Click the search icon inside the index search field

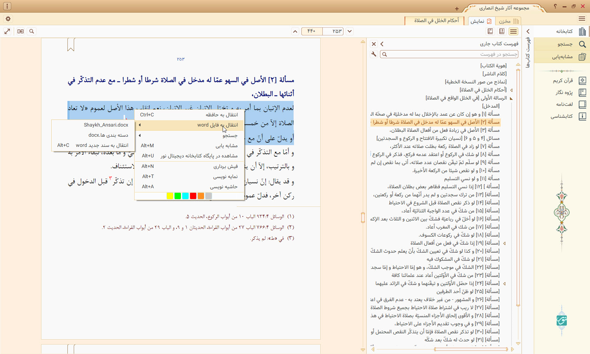[385, 54]
